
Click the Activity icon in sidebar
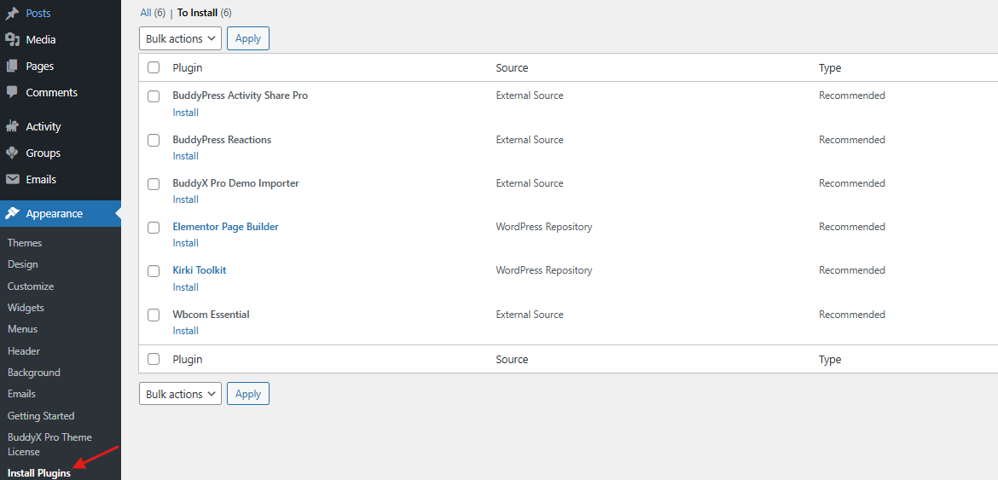(x=12, y=126)
